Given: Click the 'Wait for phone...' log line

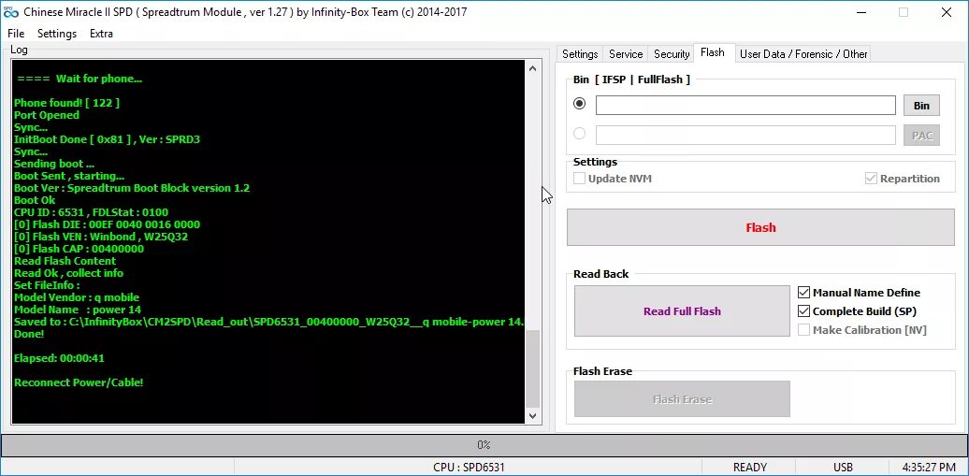Looking at the screenshot, I should 80,79.
